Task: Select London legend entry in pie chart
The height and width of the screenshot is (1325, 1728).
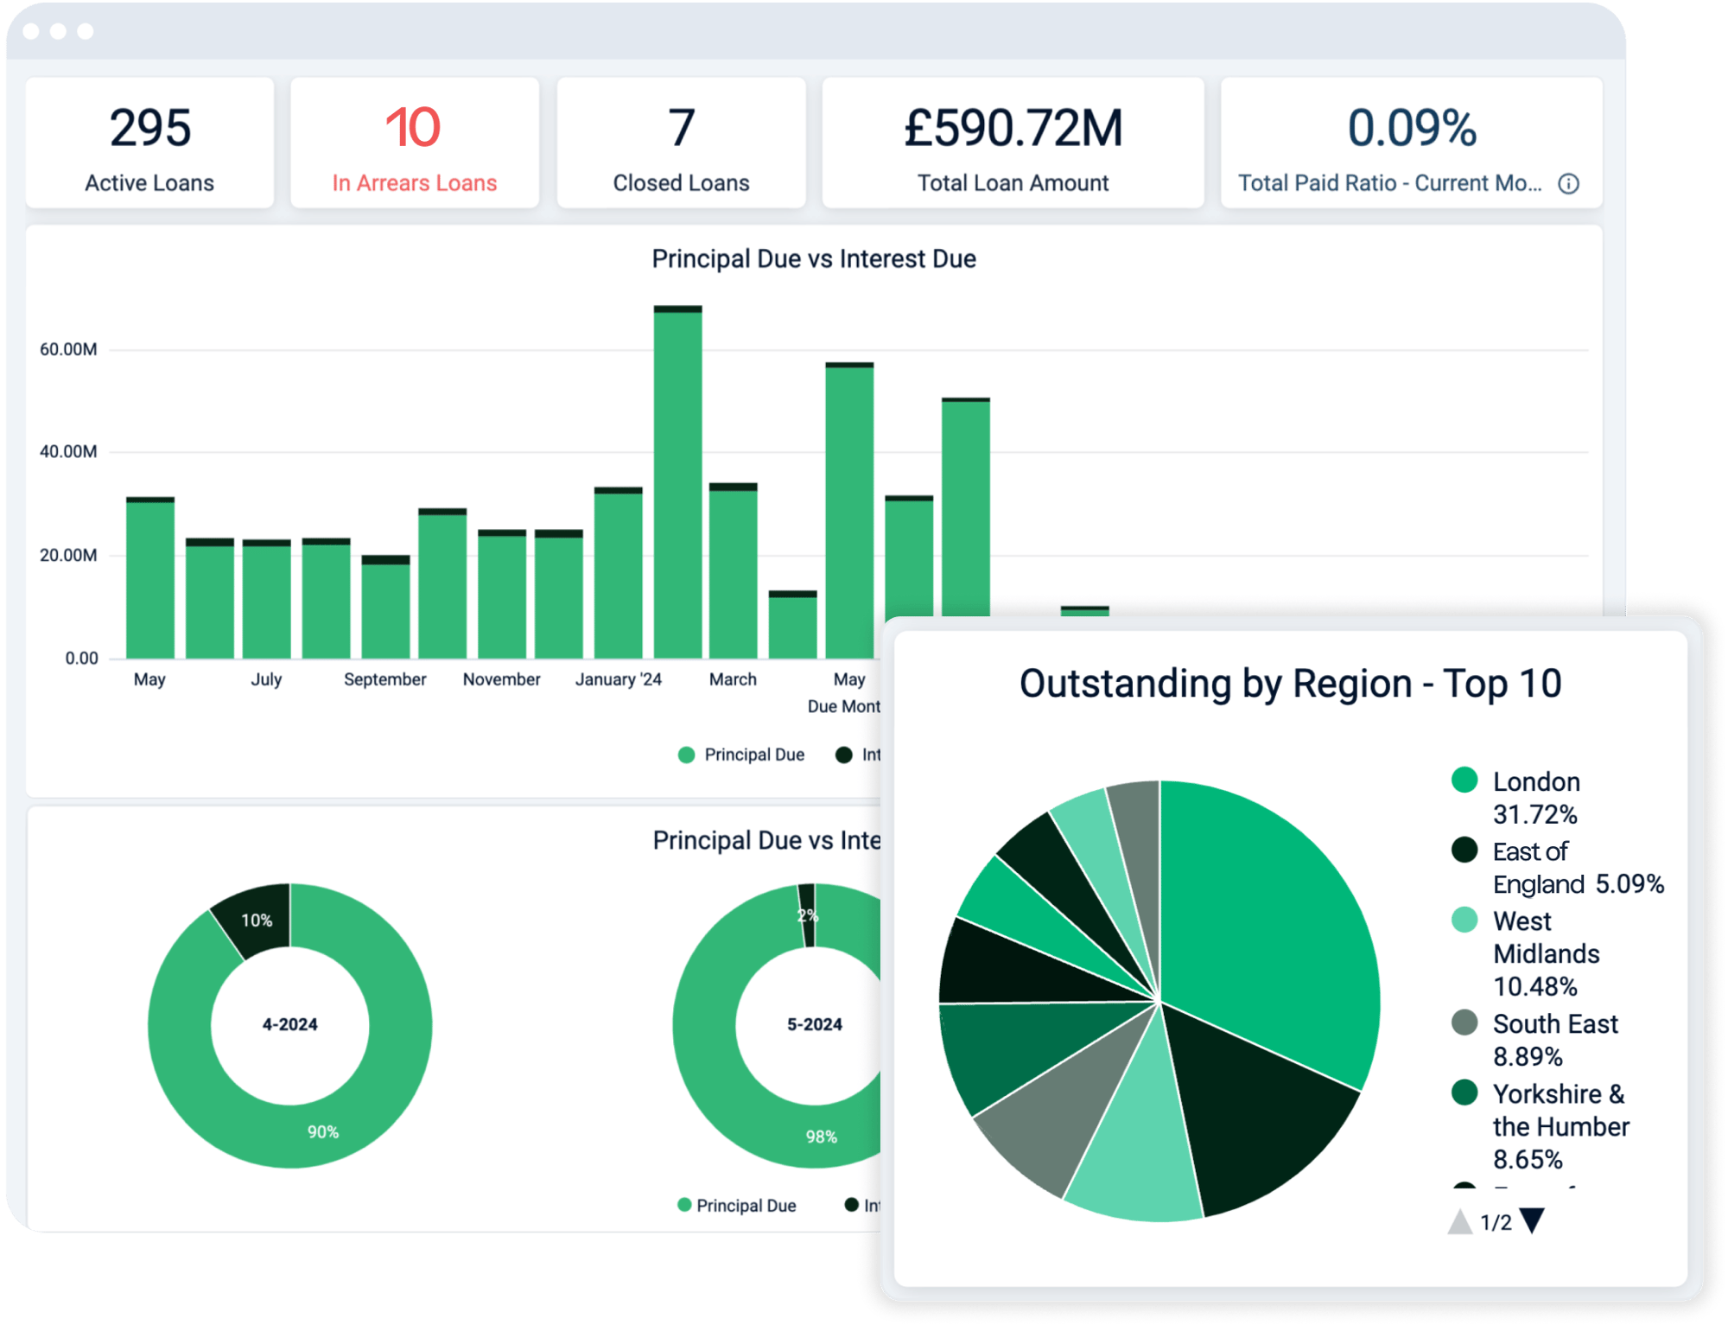Action: pyautogui.click(x=1516, y=797)
